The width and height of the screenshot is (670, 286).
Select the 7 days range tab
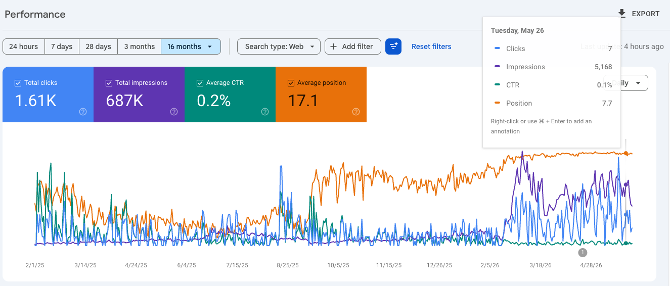tap(62, 46)
